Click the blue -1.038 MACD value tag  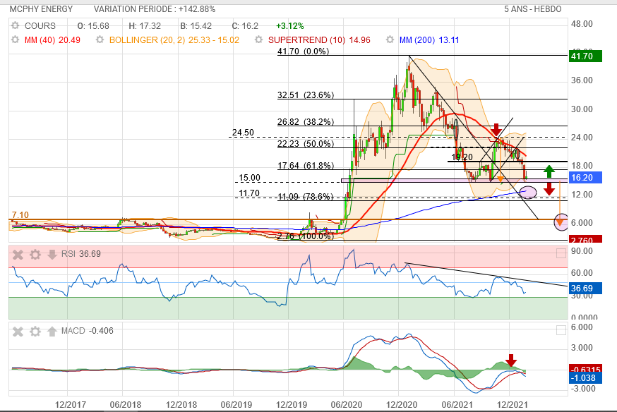[x=585, y=378]
